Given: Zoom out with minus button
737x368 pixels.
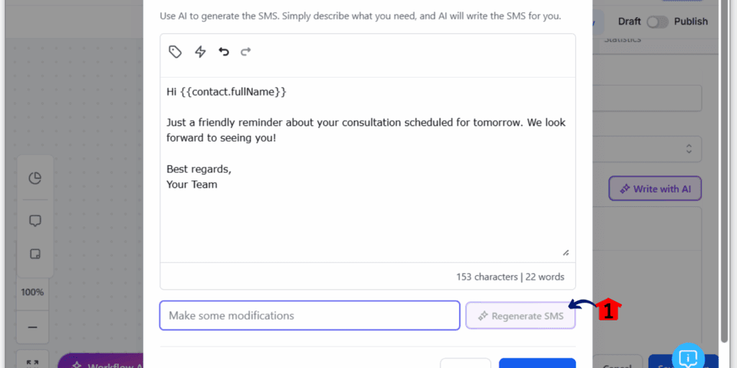Looking at the screenshot, I should click(x=32, y=327).
